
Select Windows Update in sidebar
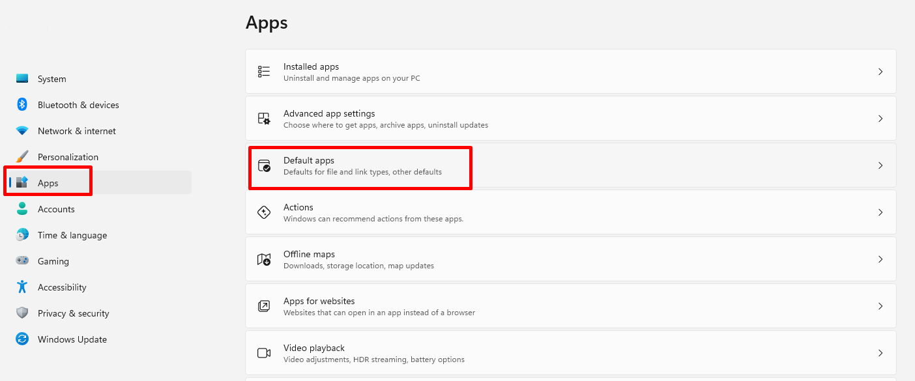point(72,339)
